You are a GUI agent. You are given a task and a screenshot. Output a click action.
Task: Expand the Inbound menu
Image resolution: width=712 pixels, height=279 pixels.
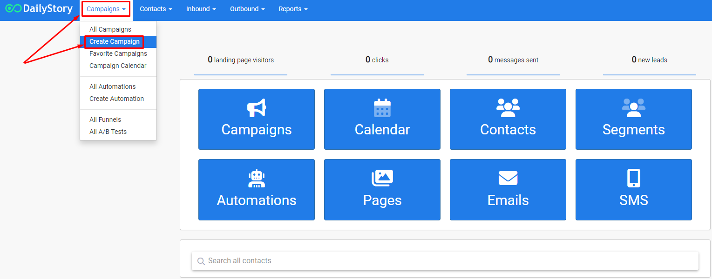click(201, 9)
